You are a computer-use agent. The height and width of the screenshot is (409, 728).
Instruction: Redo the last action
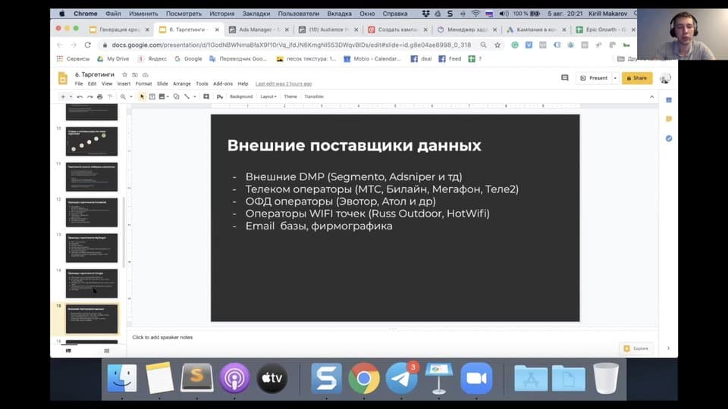tap(89, 96)
